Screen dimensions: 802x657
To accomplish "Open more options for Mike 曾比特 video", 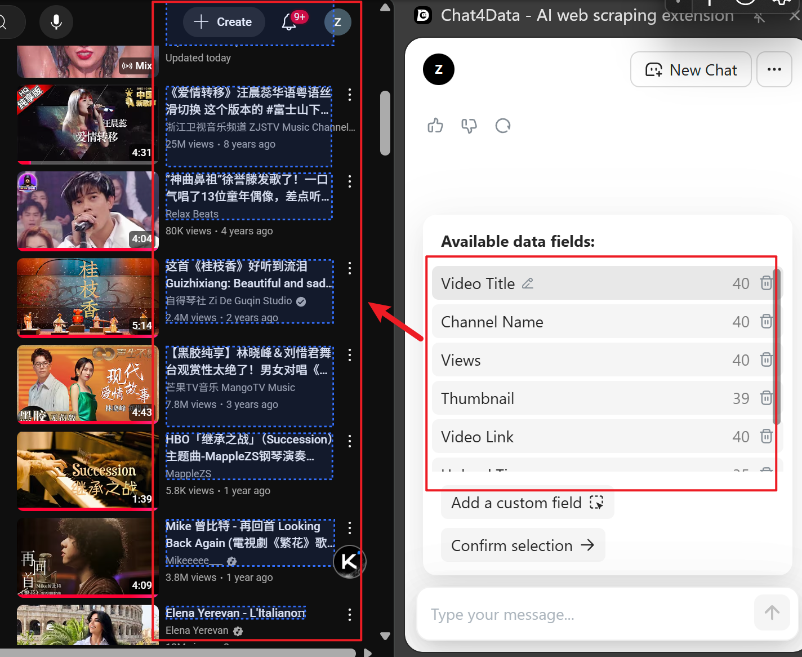I will (350, 528).
